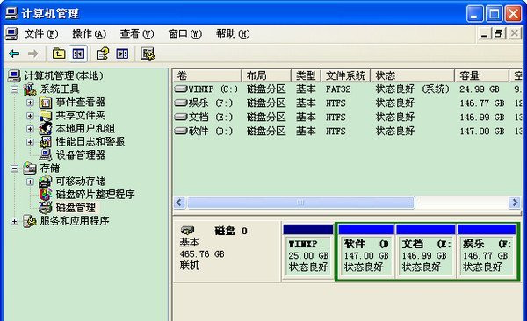Select the WINXP 25.00 GB partition block
The width and height of the screenshot is (527, 321).
tap(308, 252)
